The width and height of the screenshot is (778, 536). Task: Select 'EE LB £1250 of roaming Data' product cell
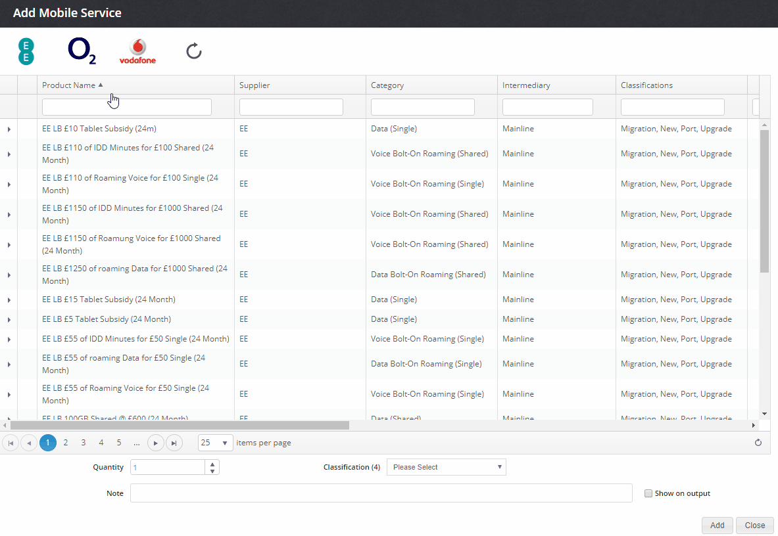tap(135, 275)
